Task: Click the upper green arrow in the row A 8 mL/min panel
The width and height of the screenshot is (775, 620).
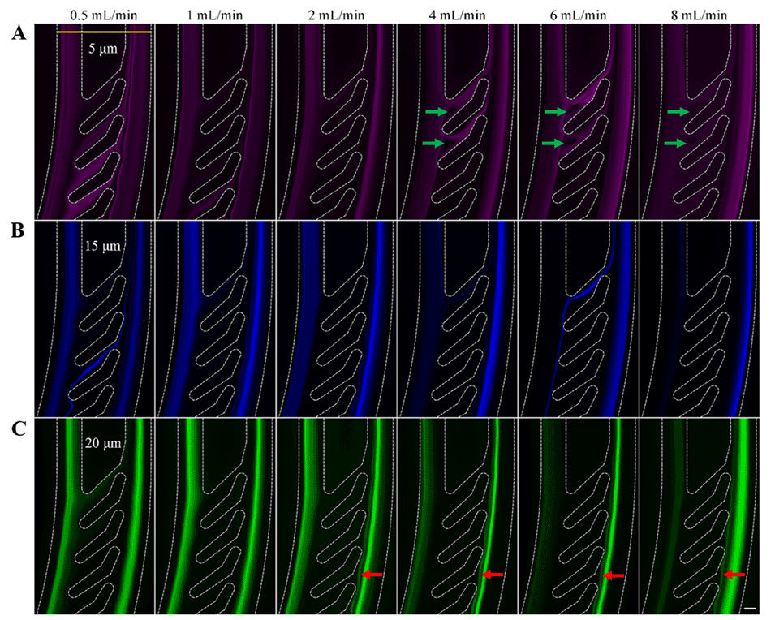Action: (676, 111)
